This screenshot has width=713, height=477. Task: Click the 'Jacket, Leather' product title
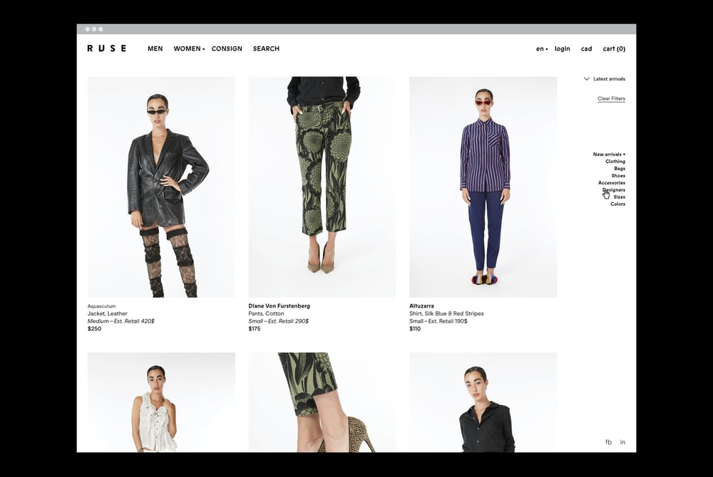coord(108,314)
